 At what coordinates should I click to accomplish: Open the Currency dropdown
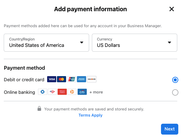pyautogui.click(x=135, y=42)
